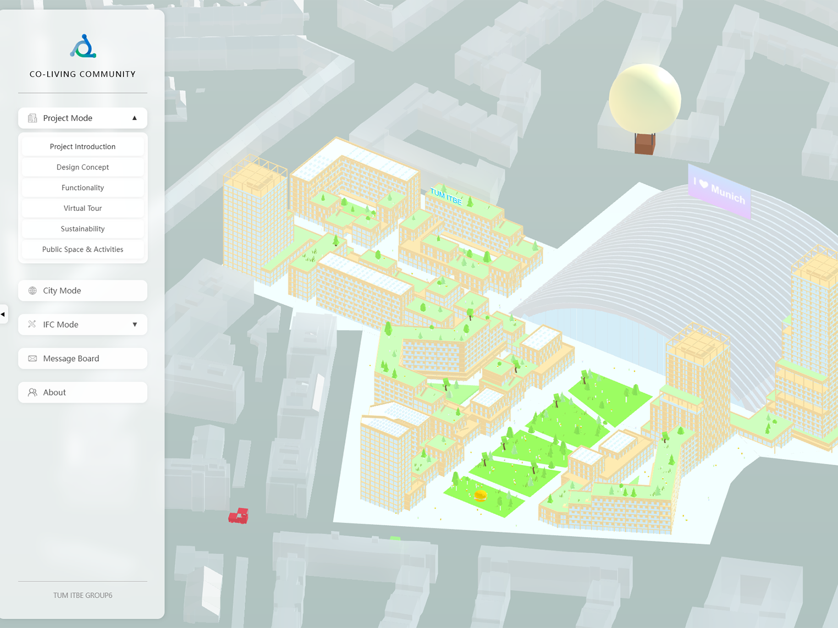
Task: Expand the IFC Mode dropdown arrow
Action: tap(135, 324)
